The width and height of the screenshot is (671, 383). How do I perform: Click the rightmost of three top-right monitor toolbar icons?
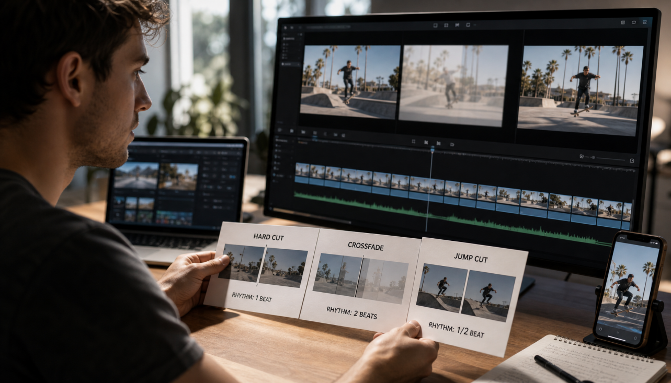coord(645,22)
